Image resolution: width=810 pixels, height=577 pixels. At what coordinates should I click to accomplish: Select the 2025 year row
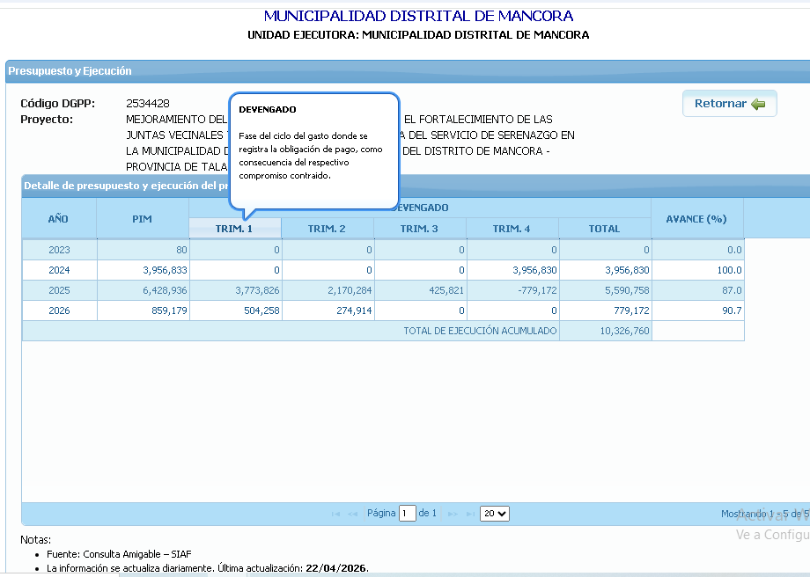click(x=59, y=290)
